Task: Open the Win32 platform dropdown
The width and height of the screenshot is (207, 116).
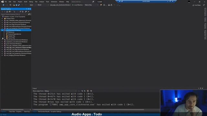Action: 43,5
